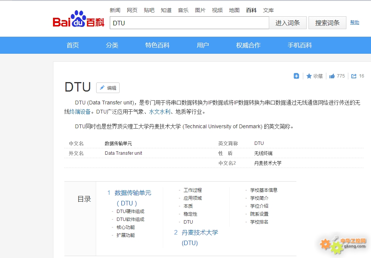This screenshot has height=258, width=371.
Task: Jump to 应用领域 in contents
Action: (x=193, y=198)
